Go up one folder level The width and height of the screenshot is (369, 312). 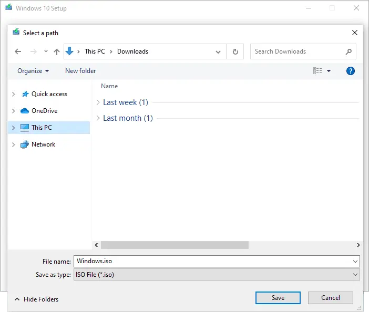tap(56, 51)
